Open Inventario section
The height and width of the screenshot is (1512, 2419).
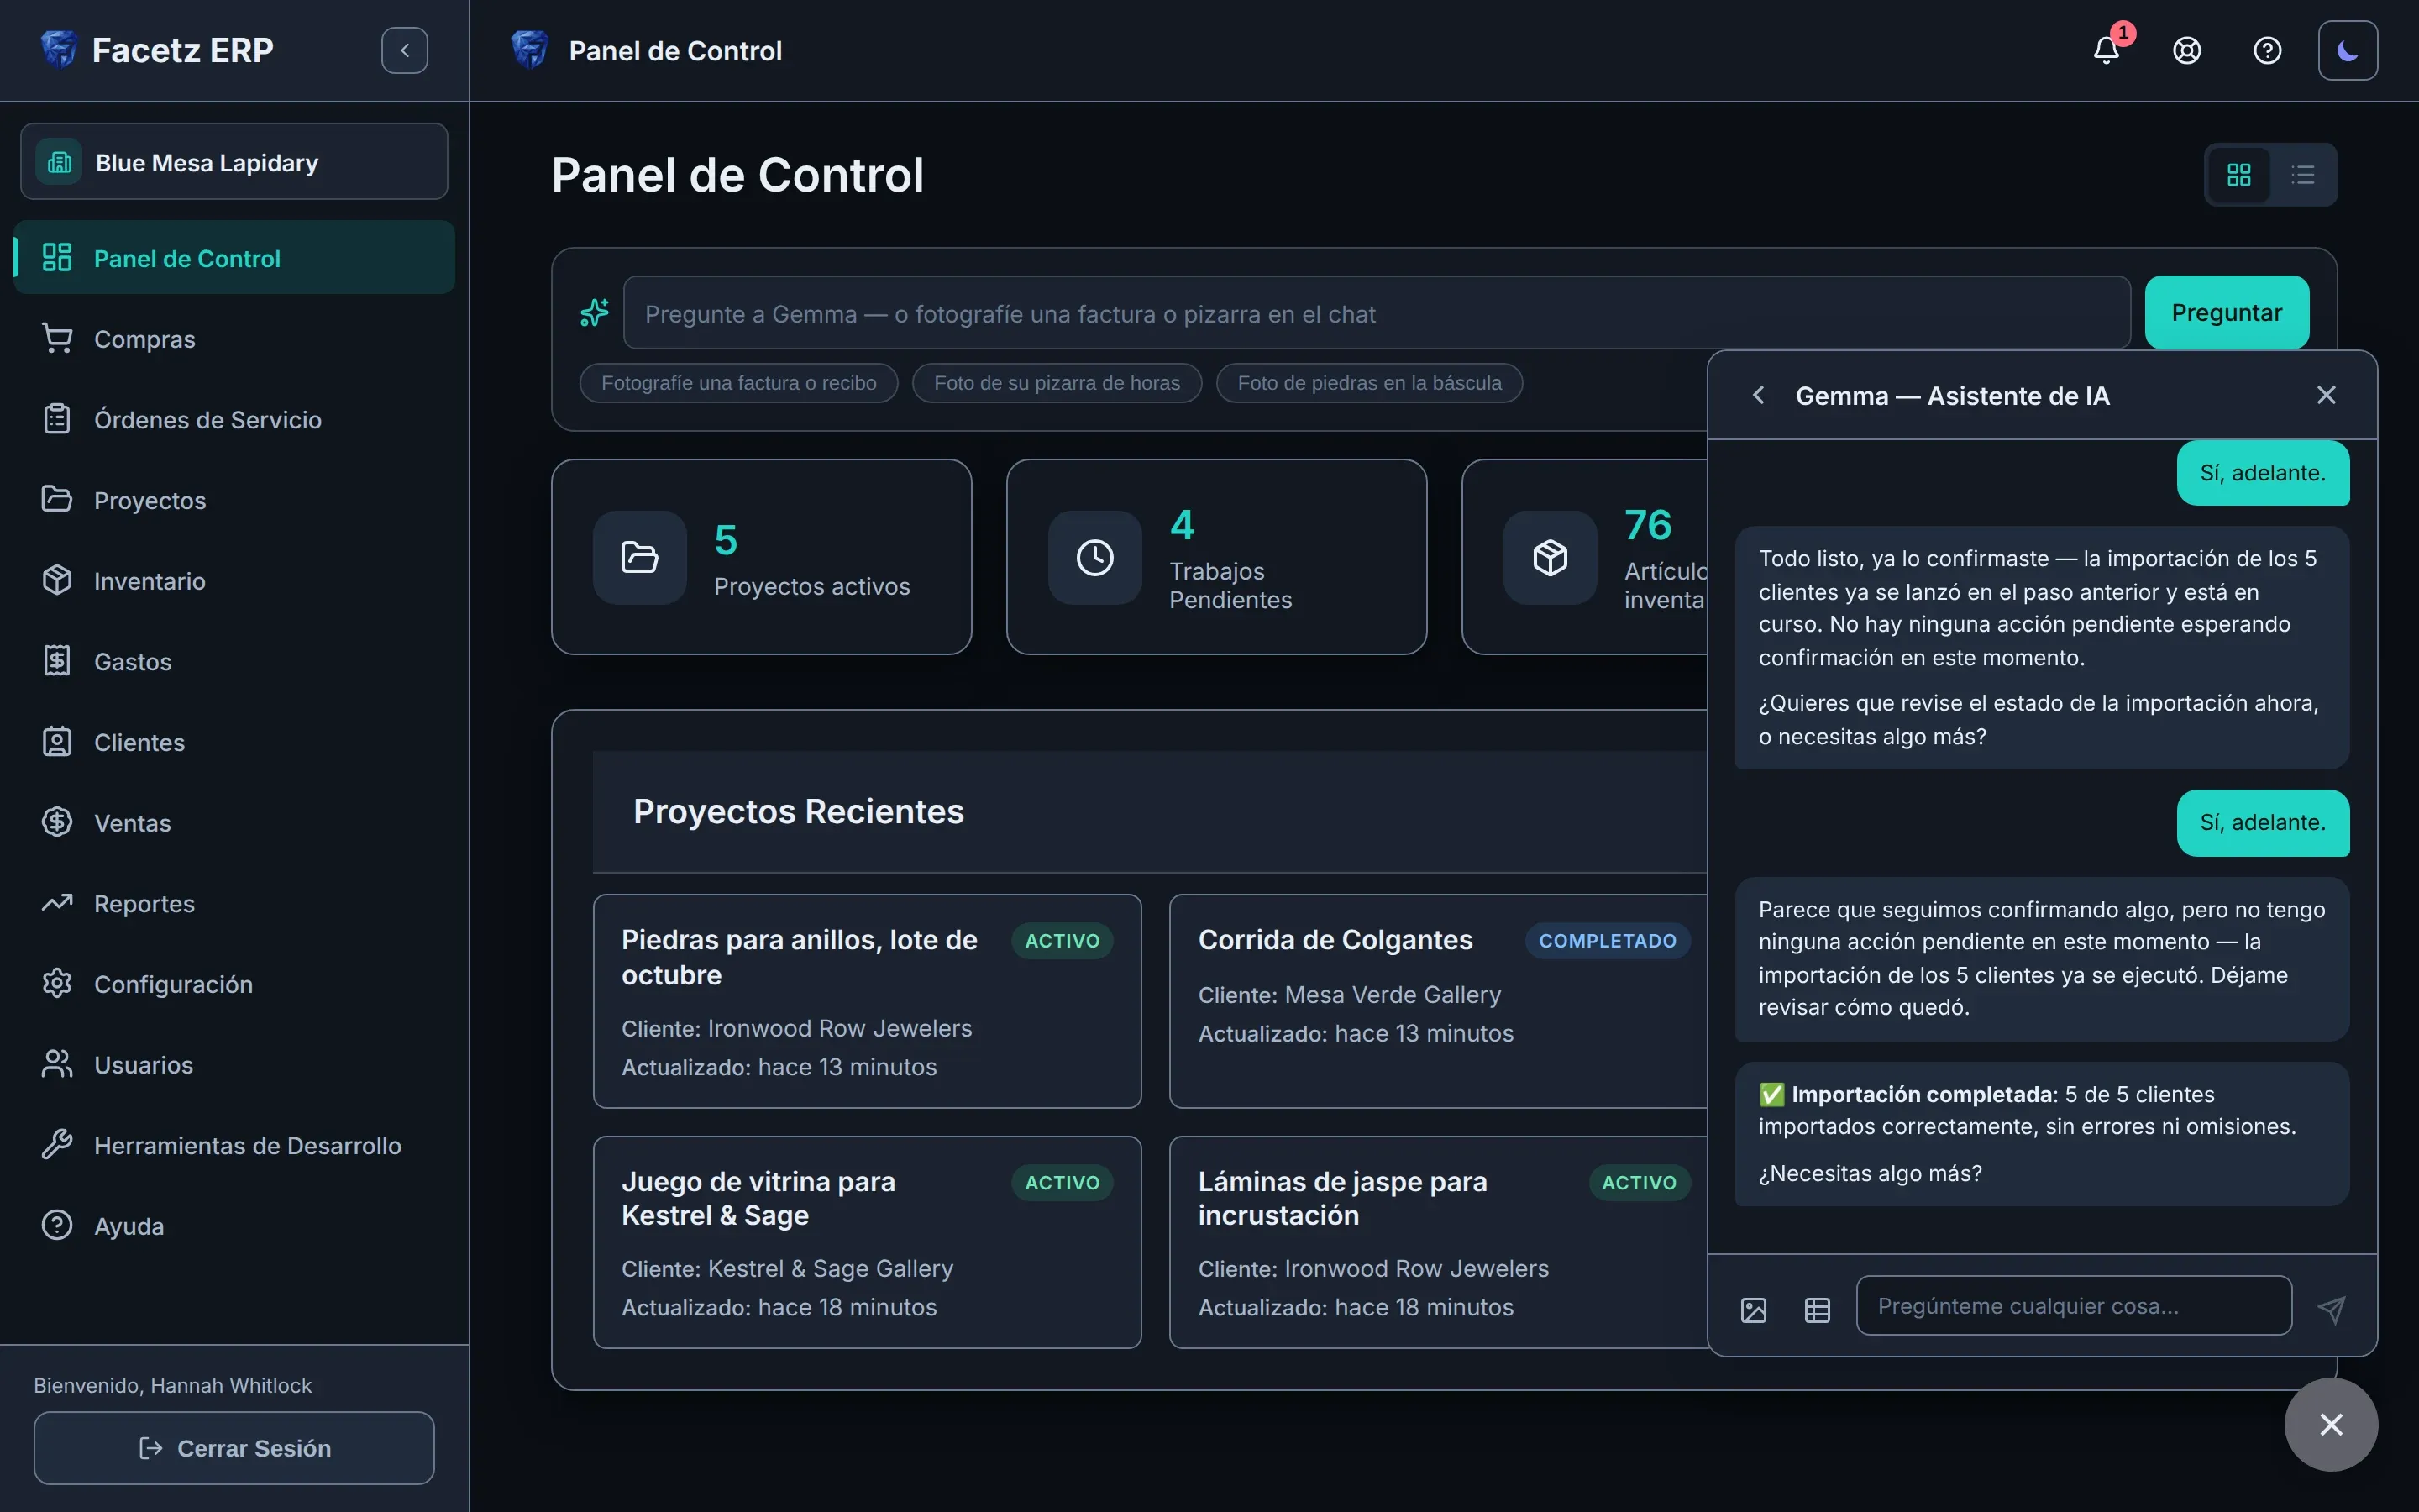(234, 581)
